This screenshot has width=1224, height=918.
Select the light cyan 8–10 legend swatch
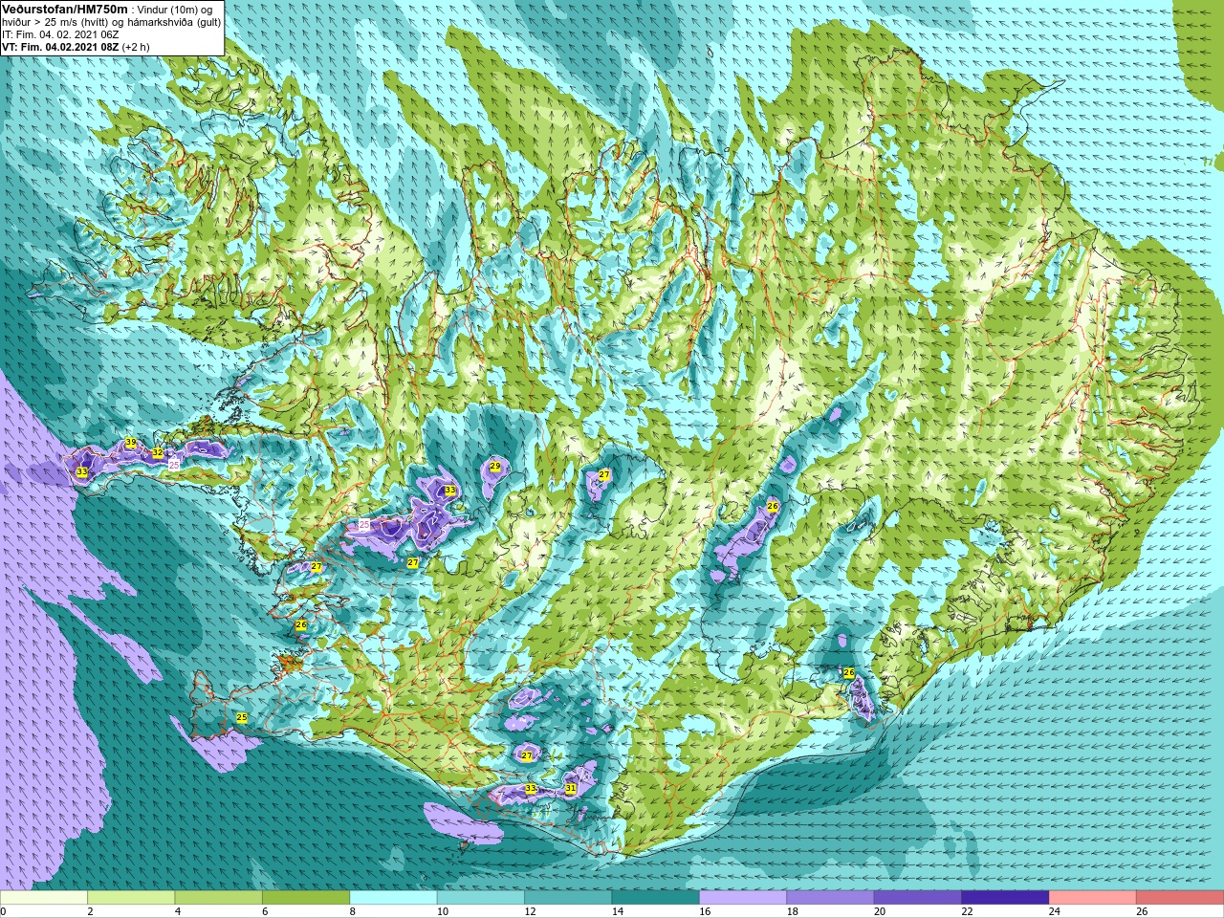(393, 898)
